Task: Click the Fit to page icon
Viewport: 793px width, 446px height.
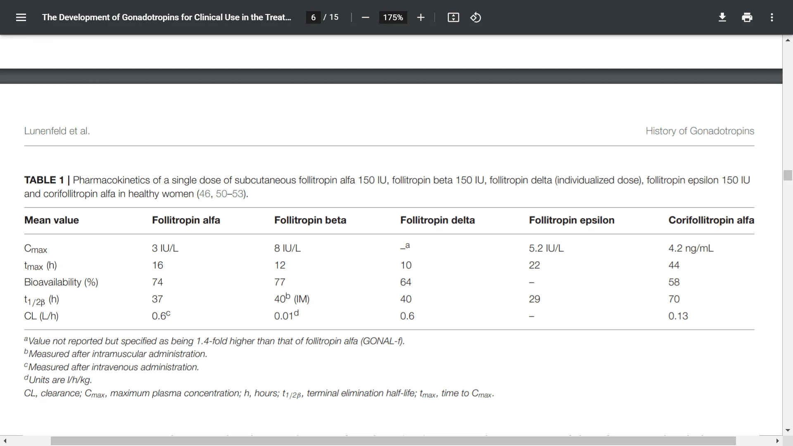Action: click(453, 17)
